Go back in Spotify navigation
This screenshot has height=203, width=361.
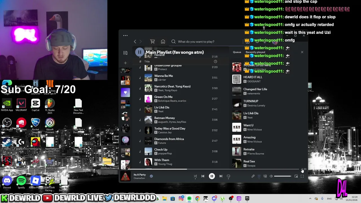(135, 41)
